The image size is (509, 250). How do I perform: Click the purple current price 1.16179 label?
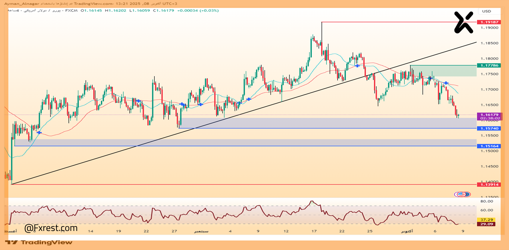(x=490, y=116)
